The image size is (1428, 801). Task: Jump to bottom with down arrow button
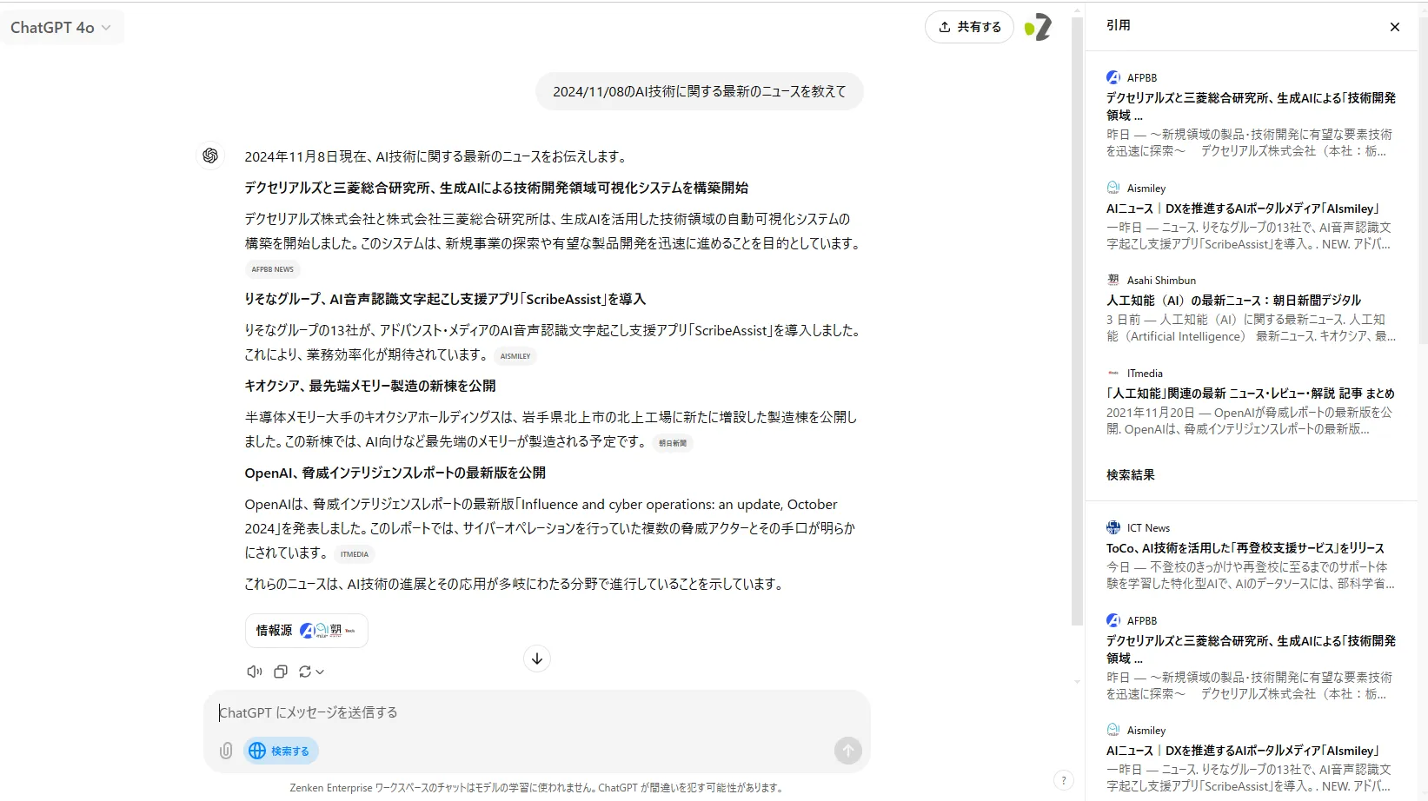pos(537,659)
